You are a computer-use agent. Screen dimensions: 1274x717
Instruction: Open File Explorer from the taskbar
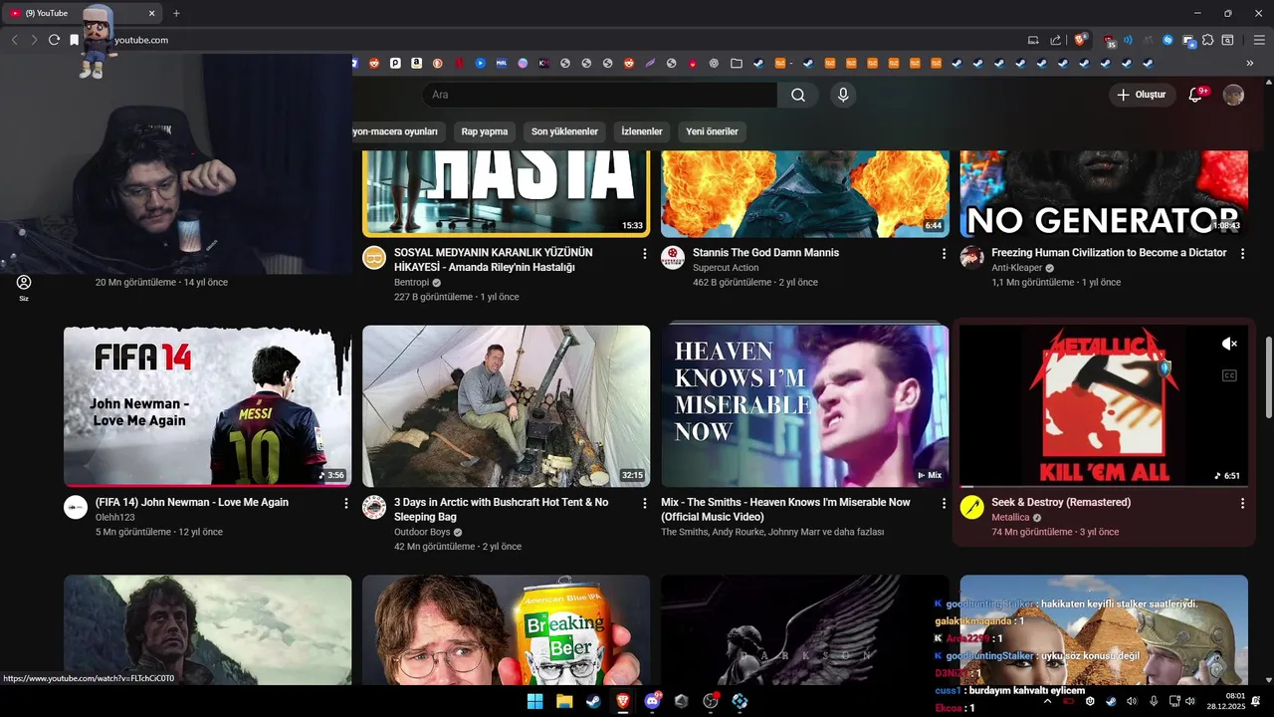564,701
